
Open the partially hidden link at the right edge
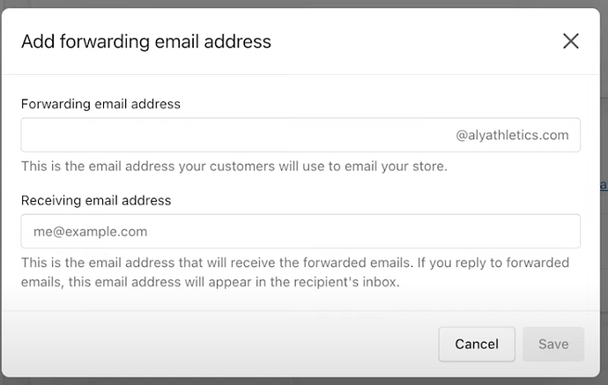point(604,185)
